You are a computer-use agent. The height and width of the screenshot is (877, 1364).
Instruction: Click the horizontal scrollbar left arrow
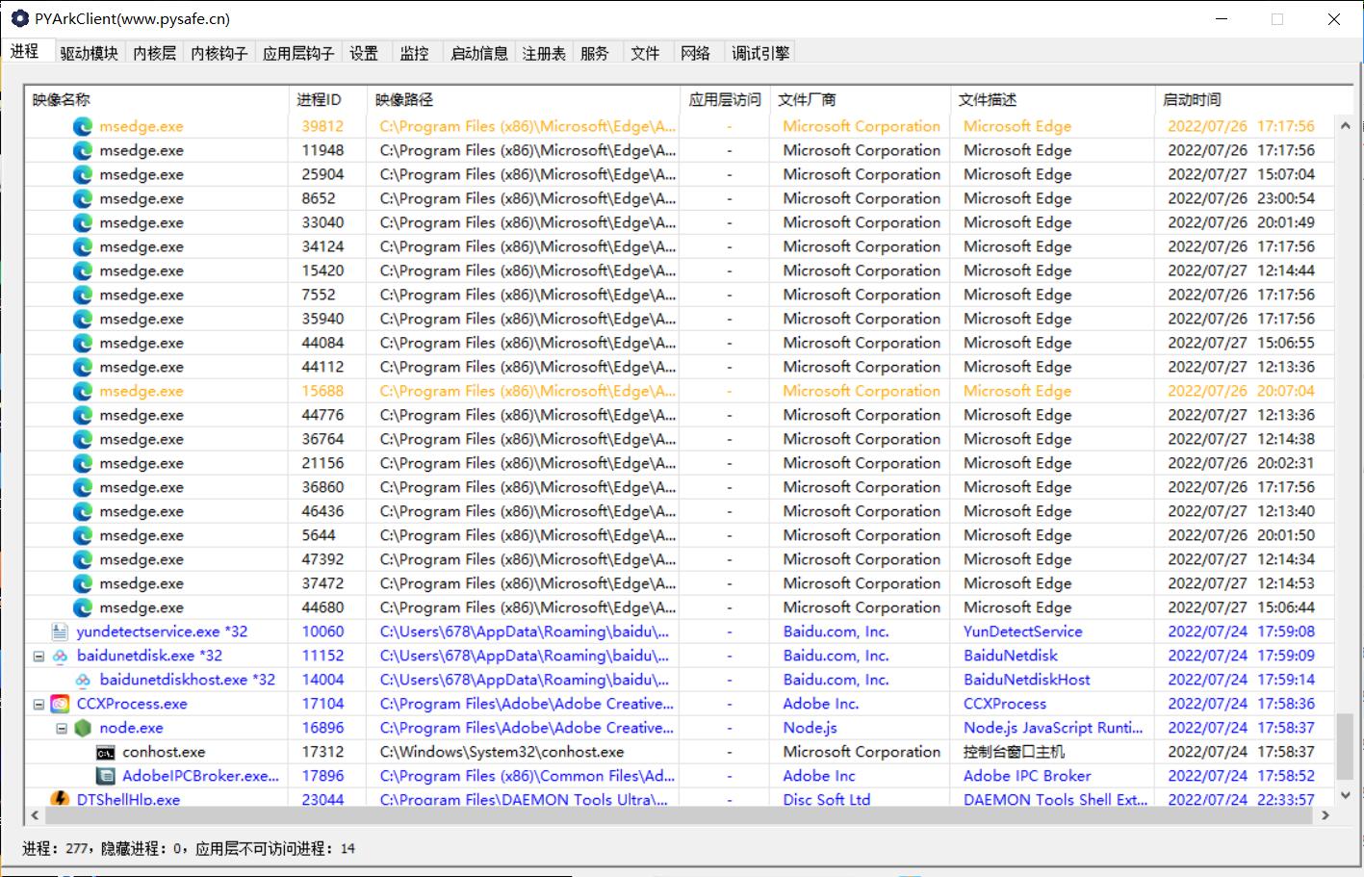(36, 815)
